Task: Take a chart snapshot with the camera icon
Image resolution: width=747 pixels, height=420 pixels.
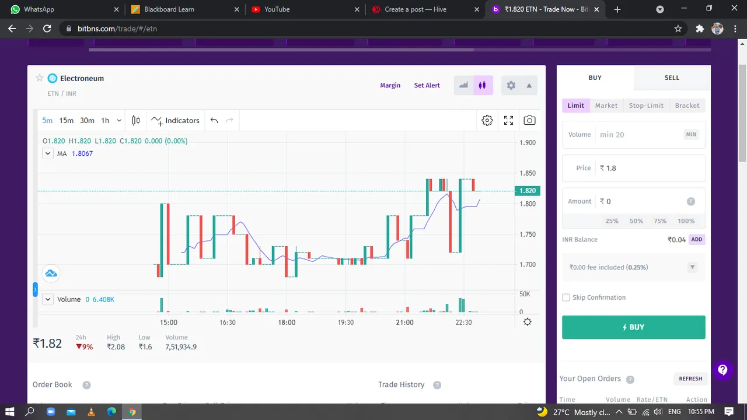Action: click(529, 120)
